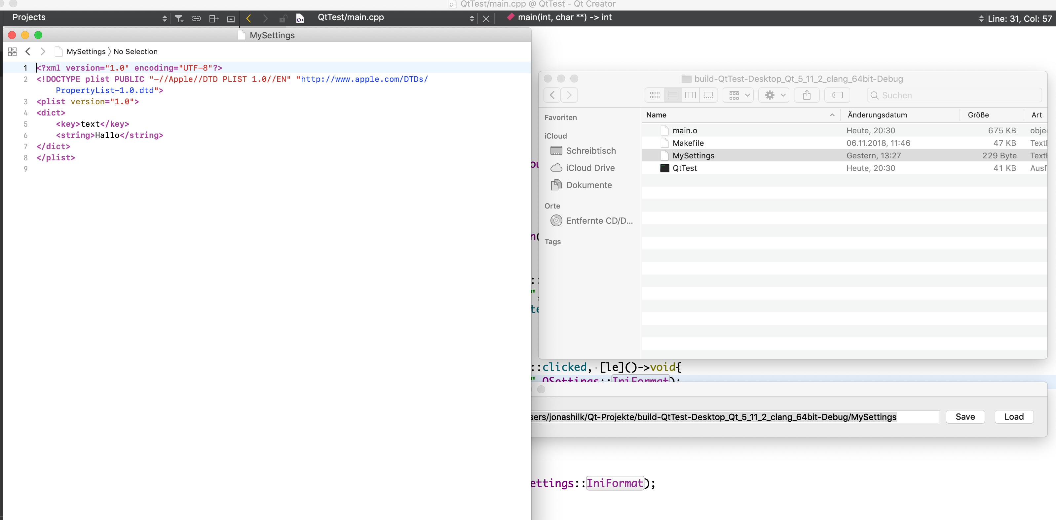Go back in MySettings editor history

coord(28,51)
